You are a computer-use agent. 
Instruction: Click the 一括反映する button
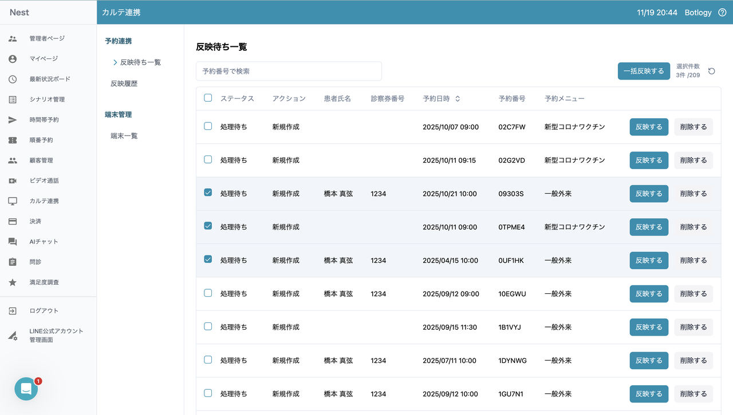coord(644,71)
